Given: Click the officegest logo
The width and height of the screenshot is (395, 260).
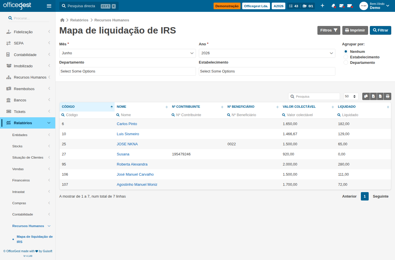Looking at the screenshot, I should coord(17,5).
